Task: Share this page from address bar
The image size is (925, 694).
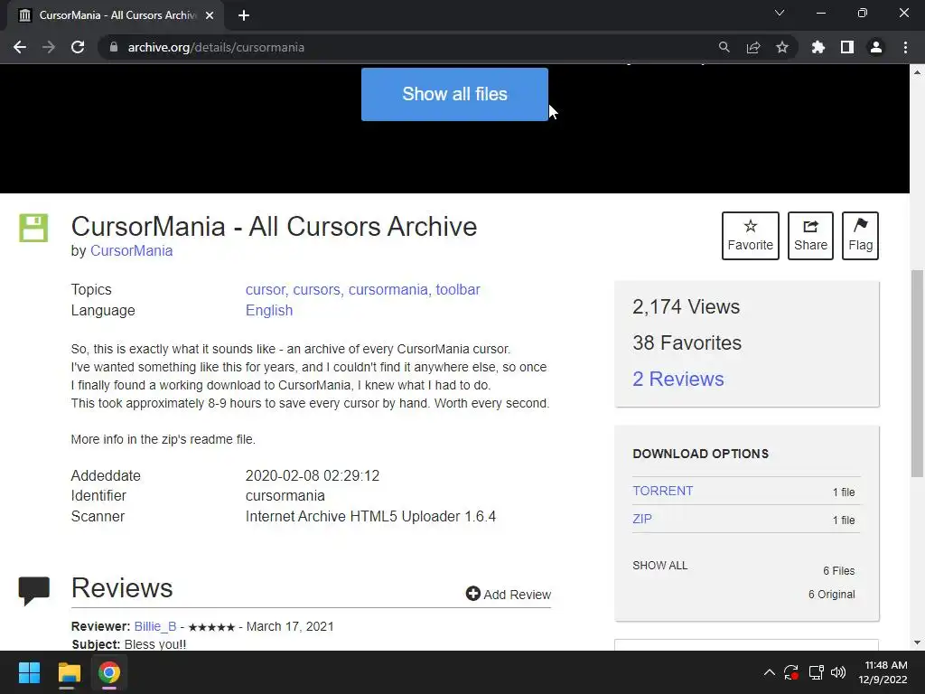Action: (x=753, y=47)
